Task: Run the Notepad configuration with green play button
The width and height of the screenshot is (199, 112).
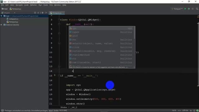Action: click(185, 9)
